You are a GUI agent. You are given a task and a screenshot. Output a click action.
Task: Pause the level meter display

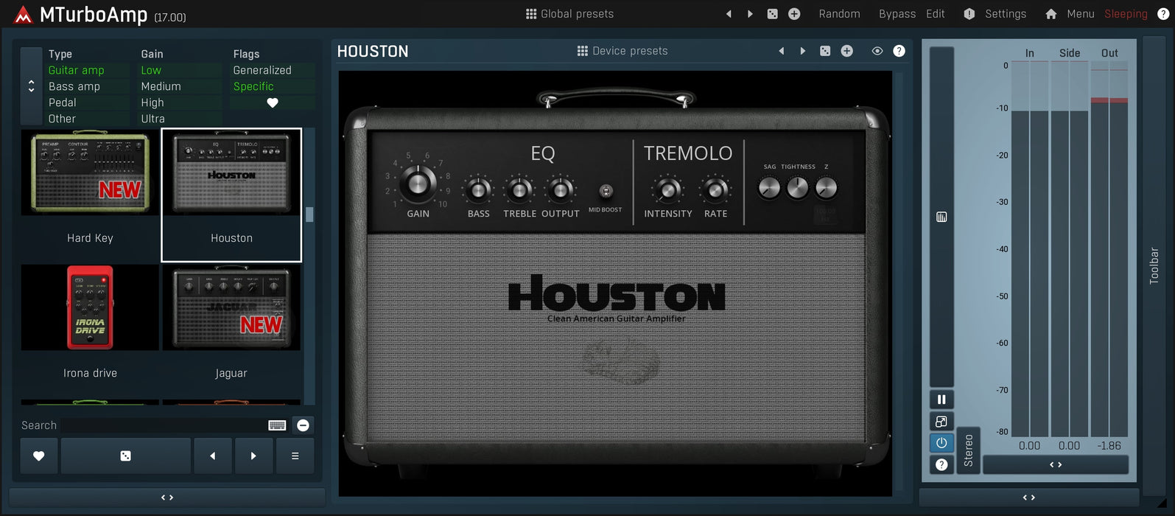click(941, 400)
